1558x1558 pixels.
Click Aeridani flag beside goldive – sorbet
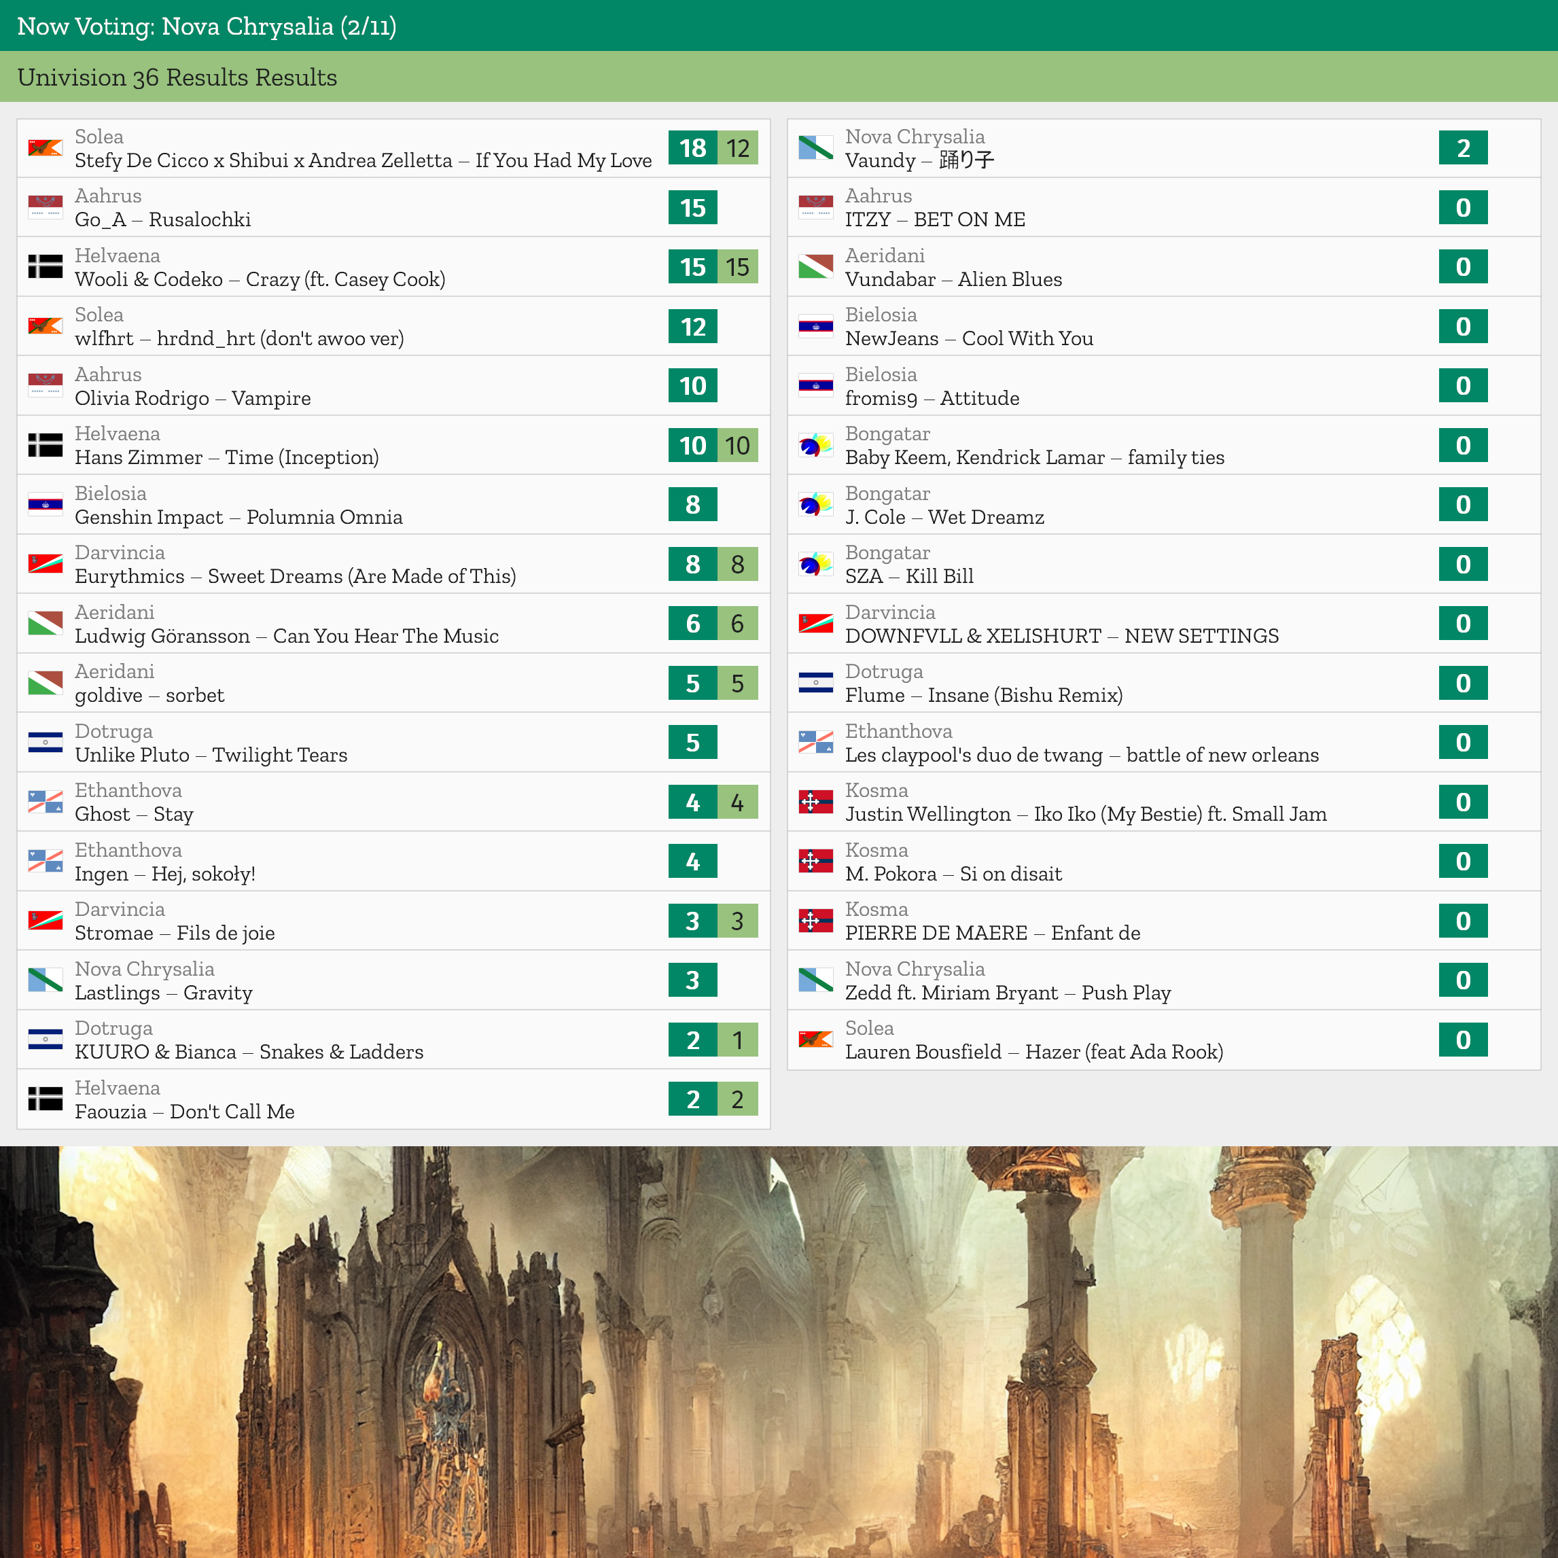click(45, 683)
